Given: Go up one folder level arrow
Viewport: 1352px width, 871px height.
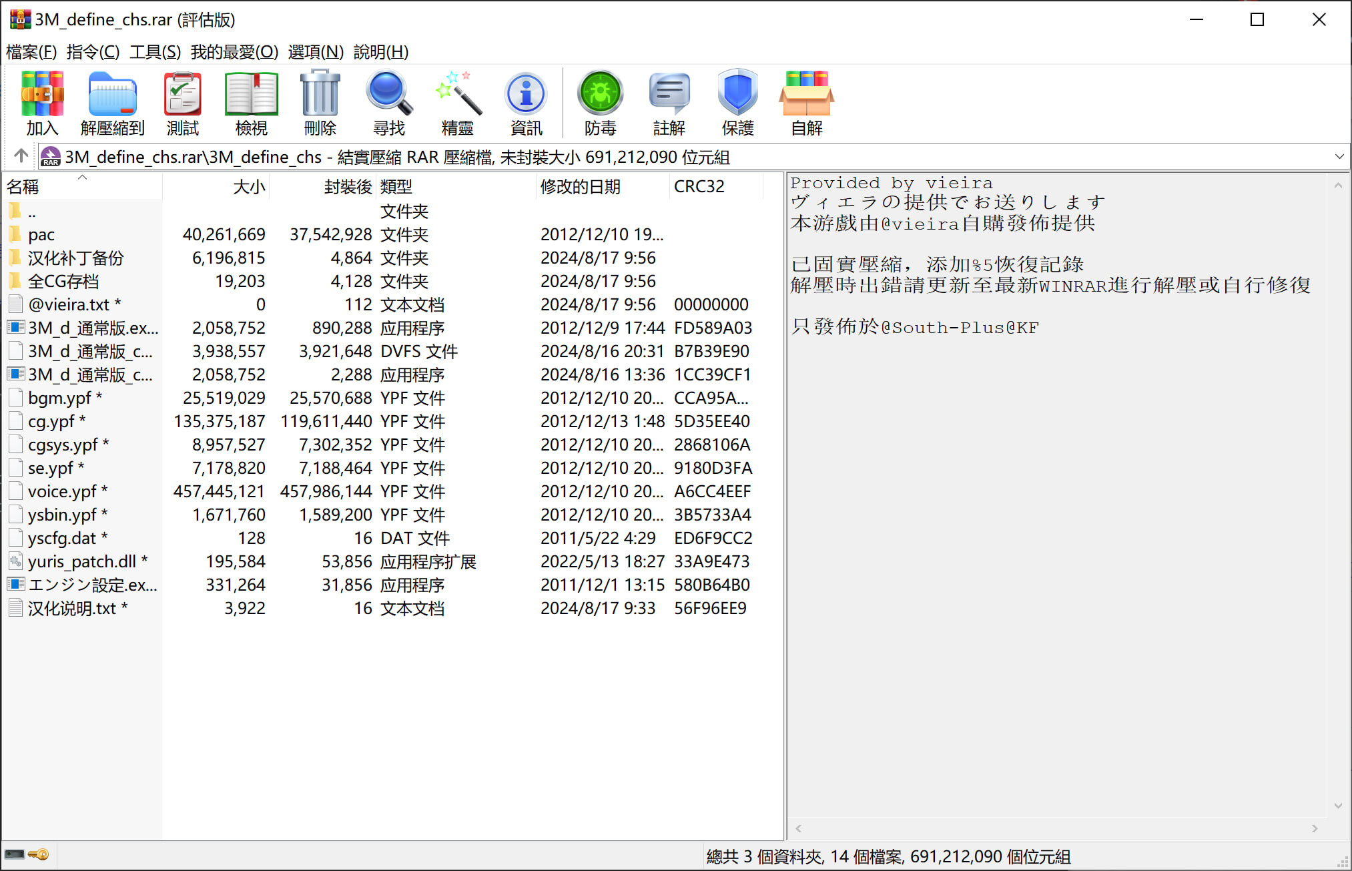Looking at the screenshot, I should pos(21,156).
